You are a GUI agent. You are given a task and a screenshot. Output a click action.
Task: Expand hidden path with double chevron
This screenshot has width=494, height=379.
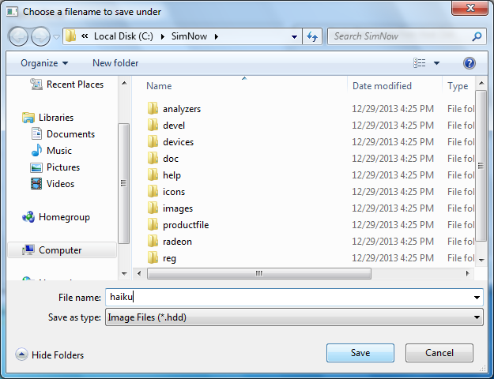85,36
